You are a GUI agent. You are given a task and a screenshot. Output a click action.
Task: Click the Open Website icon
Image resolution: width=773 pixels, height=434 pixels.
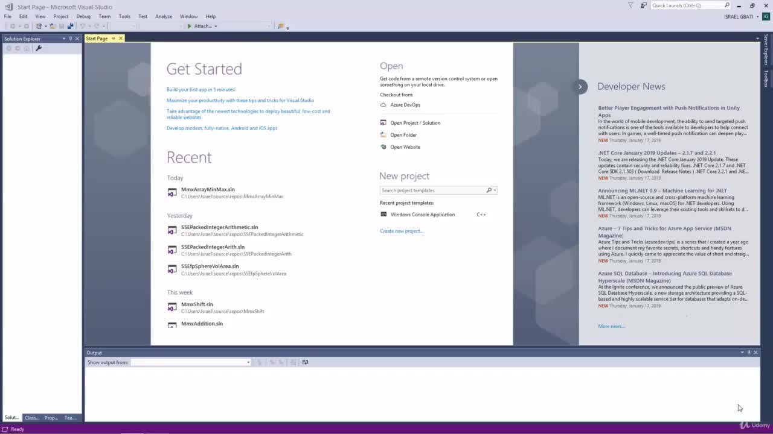pos(383,147)
